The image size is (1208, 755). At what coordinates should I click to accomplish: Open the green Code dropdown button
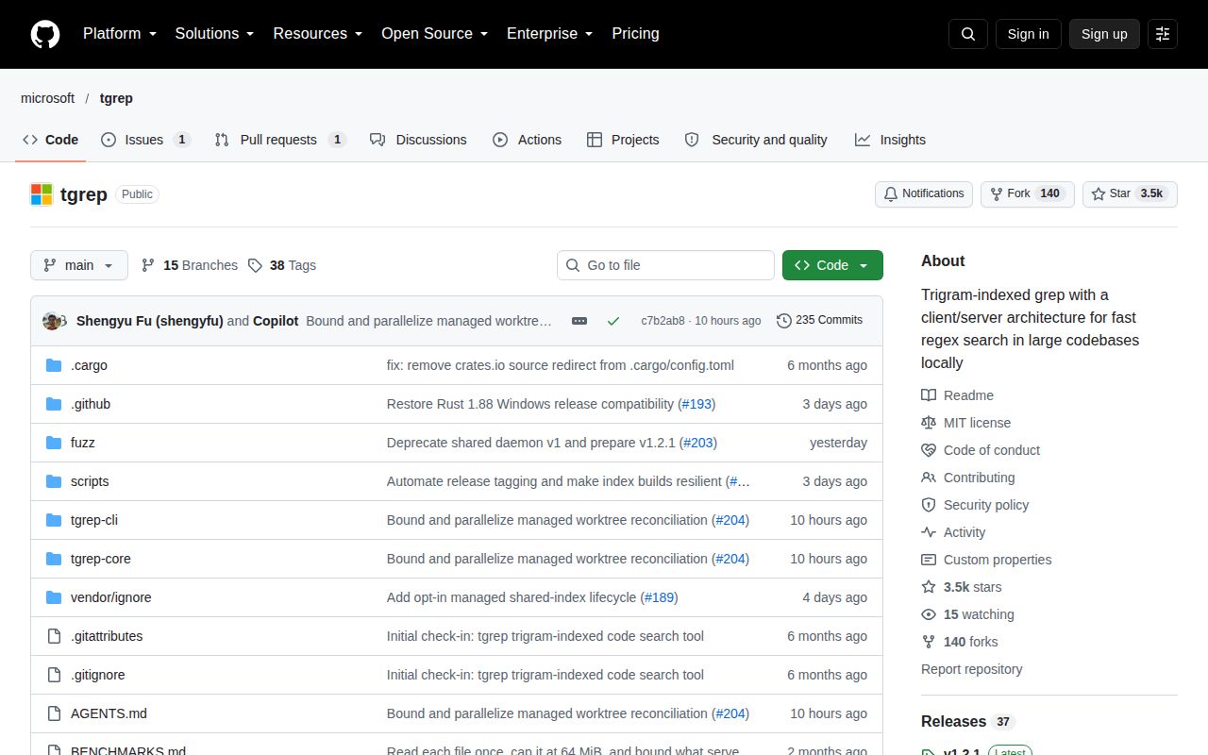coord(832,265)
